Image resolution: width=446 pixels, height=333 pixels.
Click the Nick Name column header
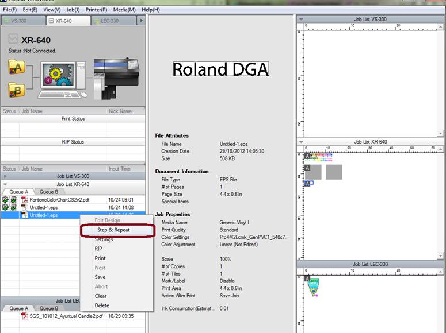125,111
